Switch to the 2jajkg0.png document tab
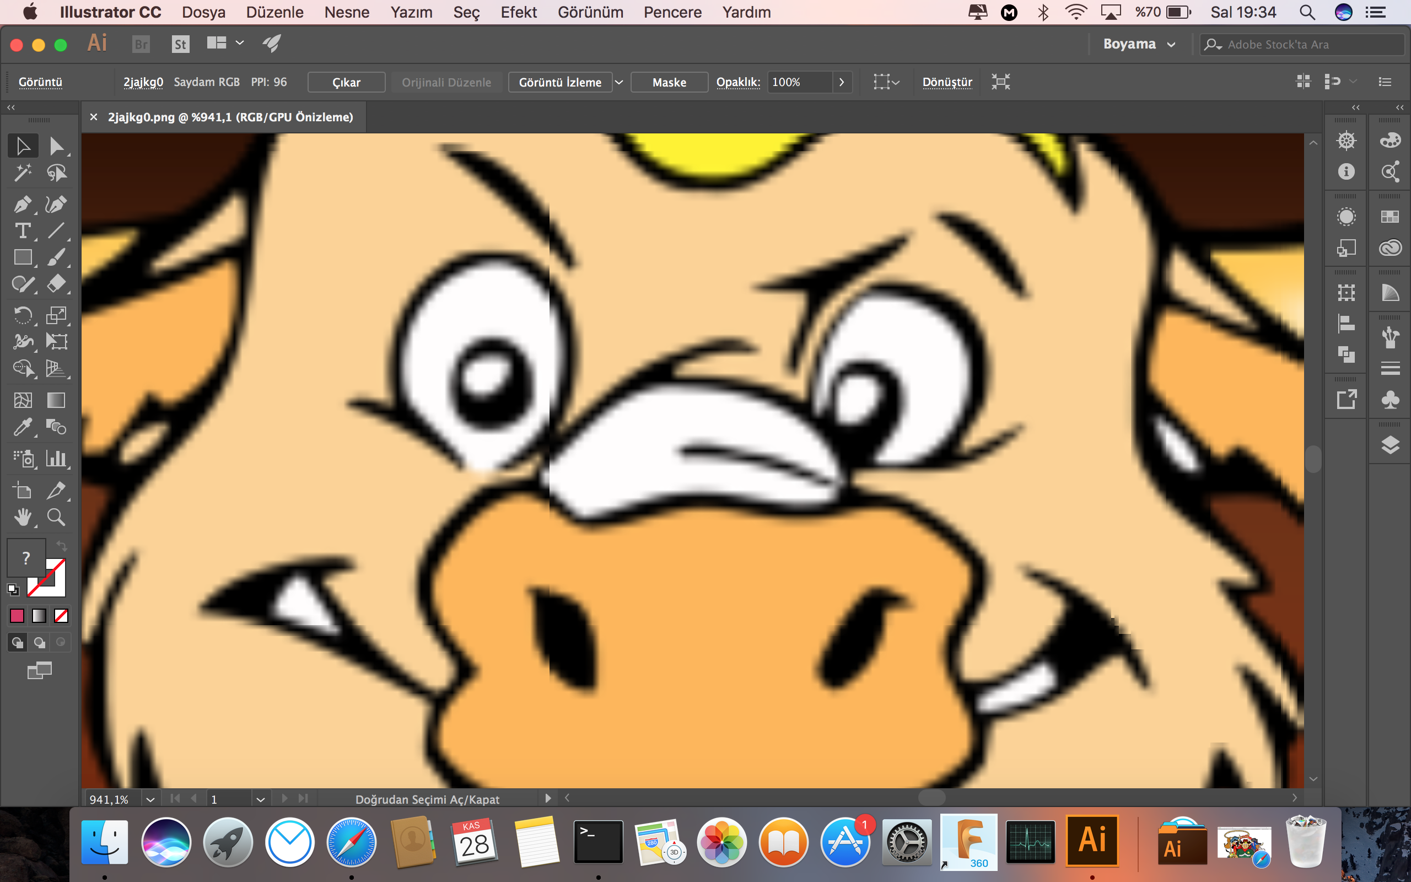This screenshot has width=1411, height=882. 230,117
